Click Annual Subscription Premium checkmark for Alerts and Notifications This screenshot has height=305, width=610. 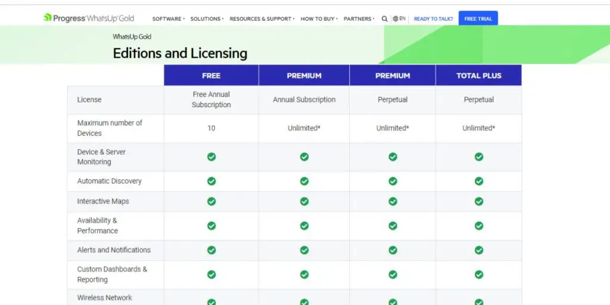tap(304, 250)
